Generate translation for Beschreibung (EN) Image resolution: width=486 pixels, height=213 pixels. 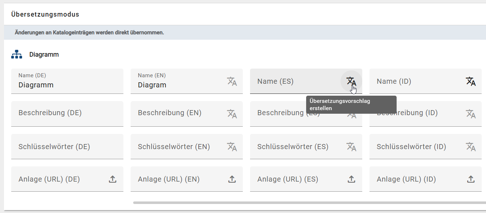click(x=232, y=114)
